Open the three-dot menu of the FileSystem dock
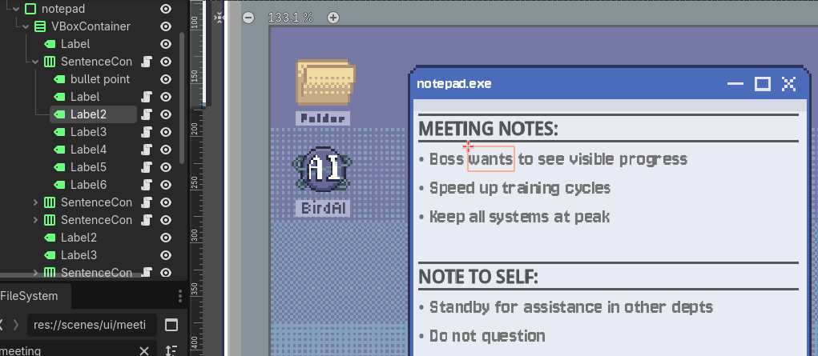 point(180,295)
